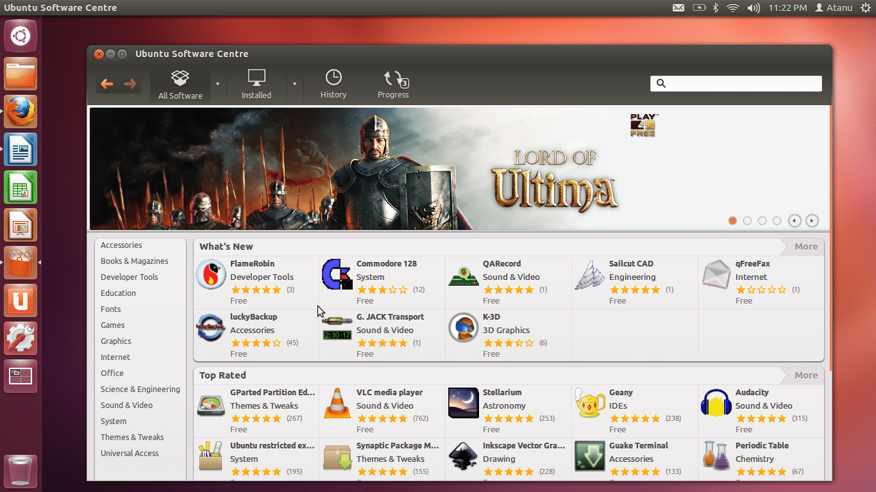Click the FlameRobin star rating
Viewport: 876px width, 492px height.
tap(256, 290)
